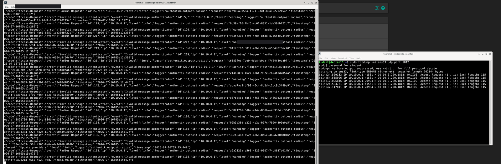Open Edit menu in tcpdump terminal

pyautogui.click(x=326, y=58)
